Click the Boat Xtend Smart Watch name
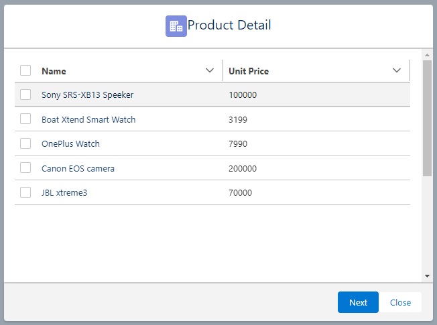Image resolution: width=437 pixels, height=325 pixels. tap(88, 119)
